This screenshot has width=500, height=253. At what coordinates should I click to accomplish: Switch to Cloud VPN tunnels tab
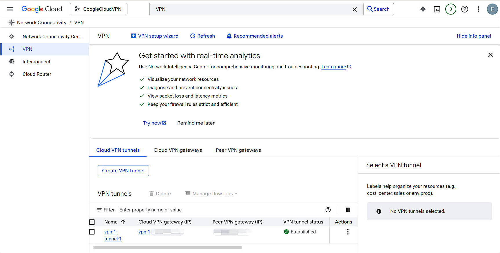(118, 150)
